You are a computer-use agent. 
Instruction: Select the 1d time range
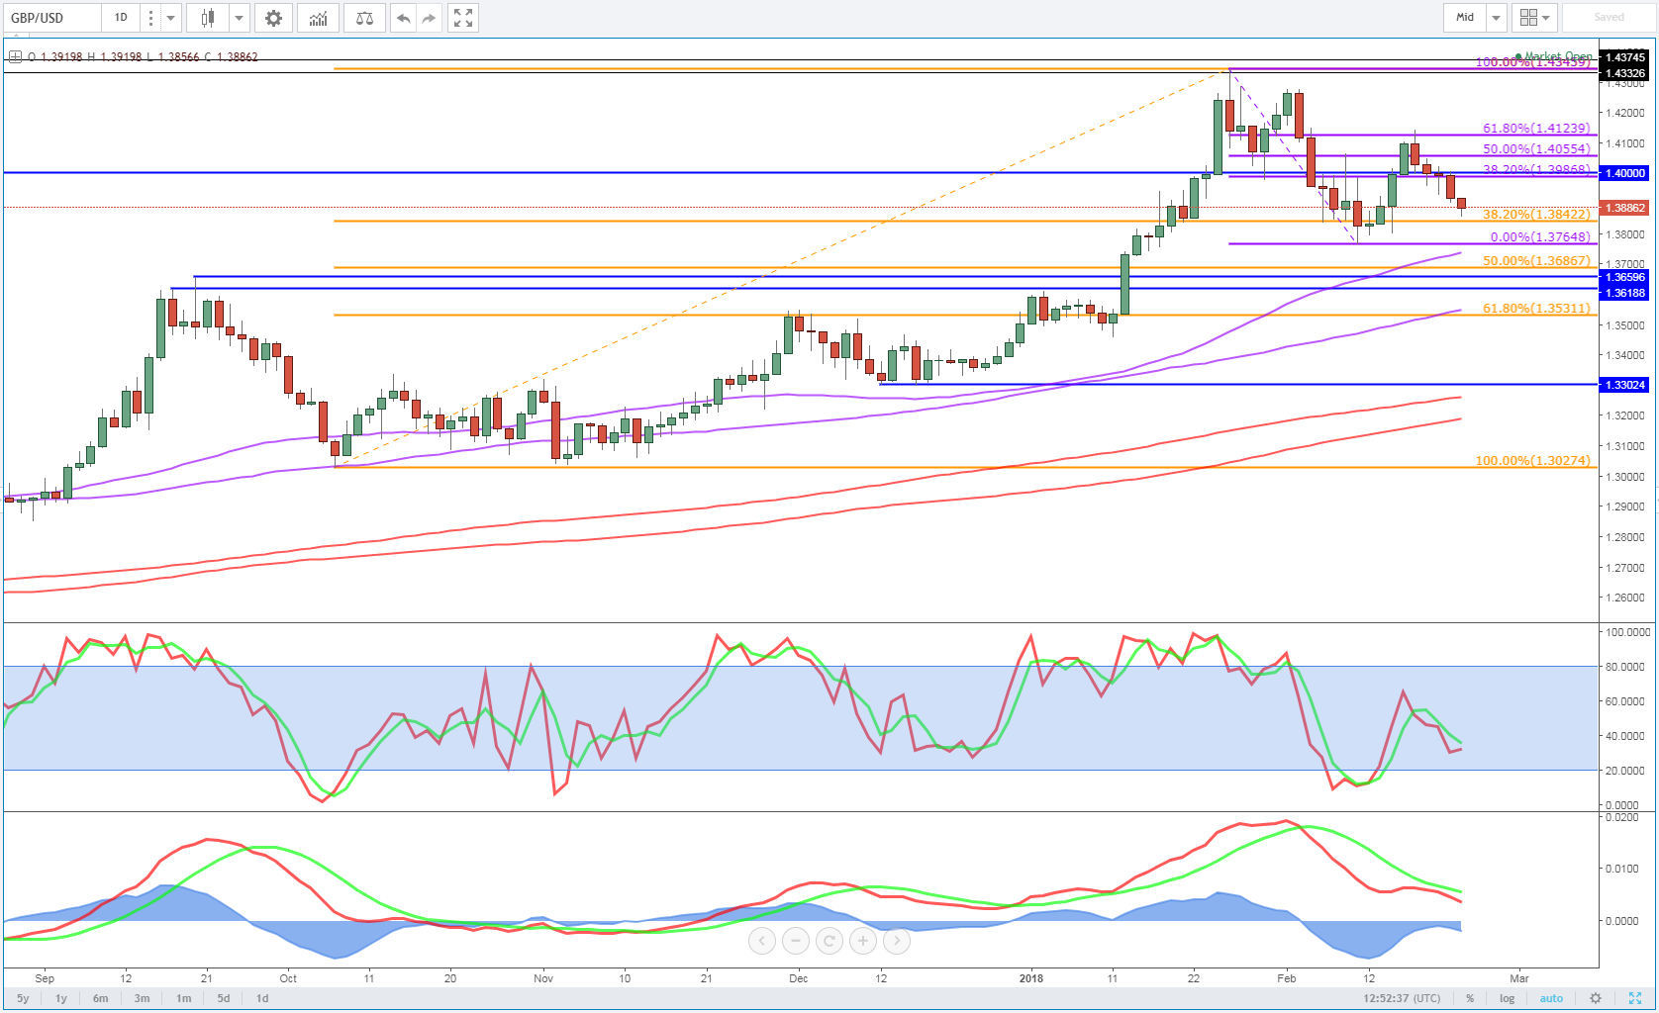262,998
